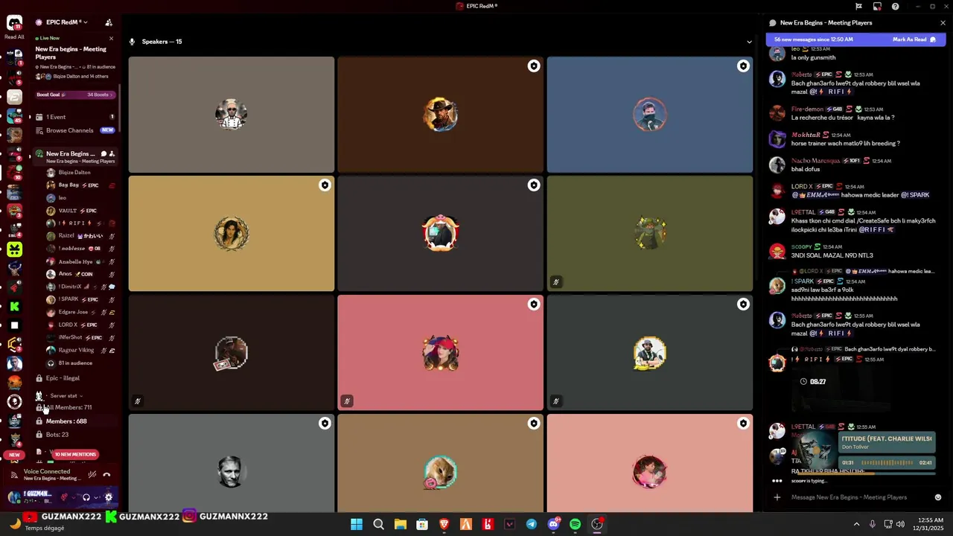The width and height of the screenshot is (953, 536).
Task: Open File Explorer from the taskbar
Action: (400, 524)
